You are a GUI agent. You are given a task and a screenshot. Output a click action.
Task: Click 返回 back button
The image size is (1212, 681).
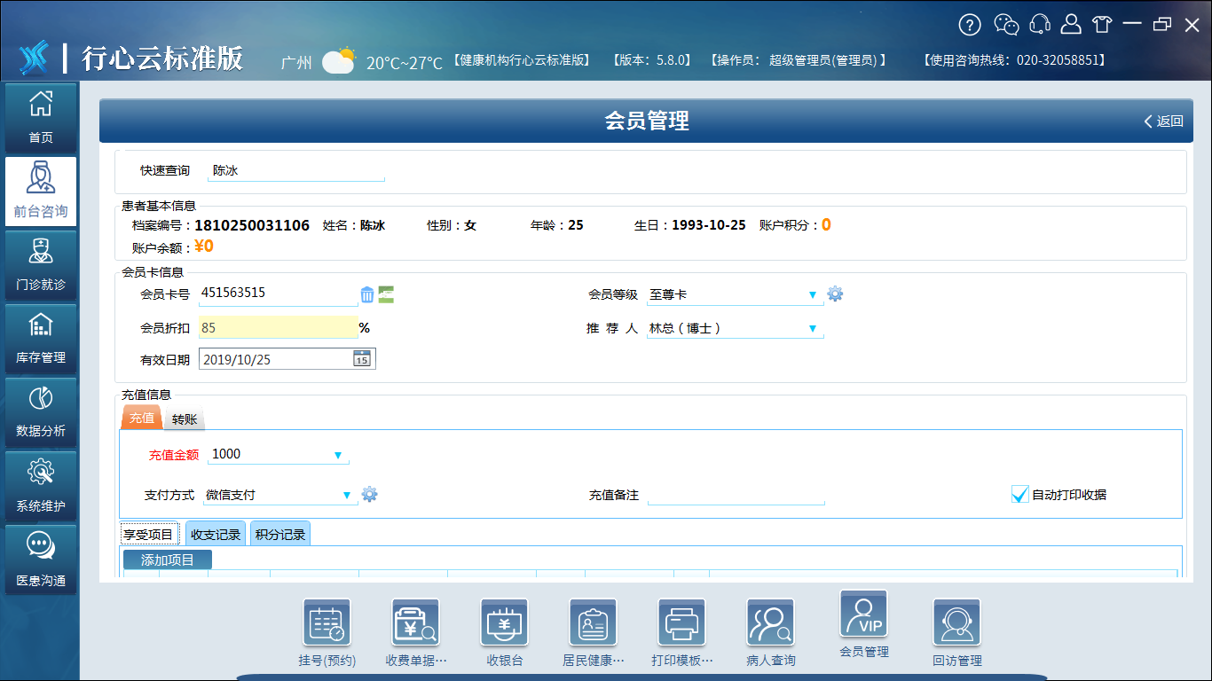[1163, 121]
